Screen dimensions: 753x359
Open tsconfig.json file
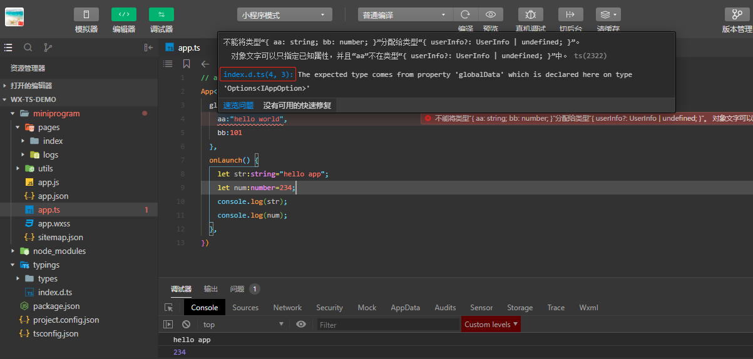pyautogui.click(x=79, y=333)
